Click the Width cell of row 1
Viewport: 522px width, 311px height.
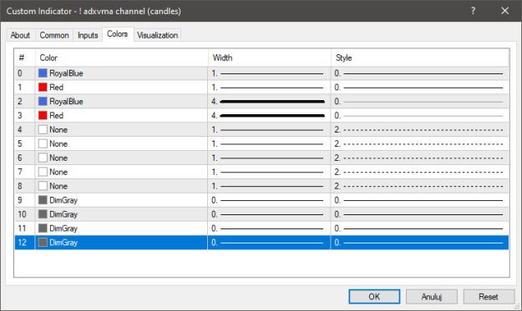tap(269, 88)
